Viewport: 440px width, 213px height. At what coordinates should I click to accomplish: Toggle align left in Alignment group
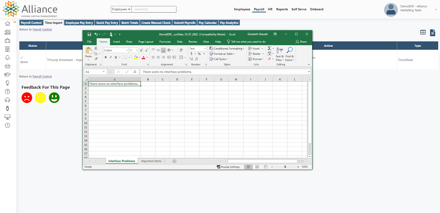click(153, 57)
